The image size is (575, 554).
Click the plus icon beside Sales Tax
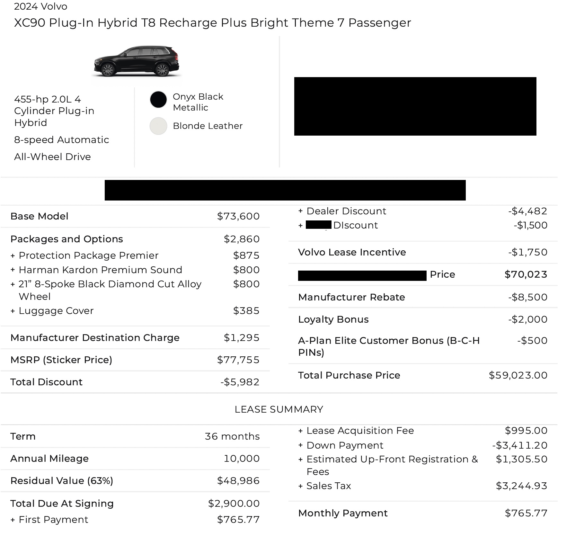[x=301, y=486]
